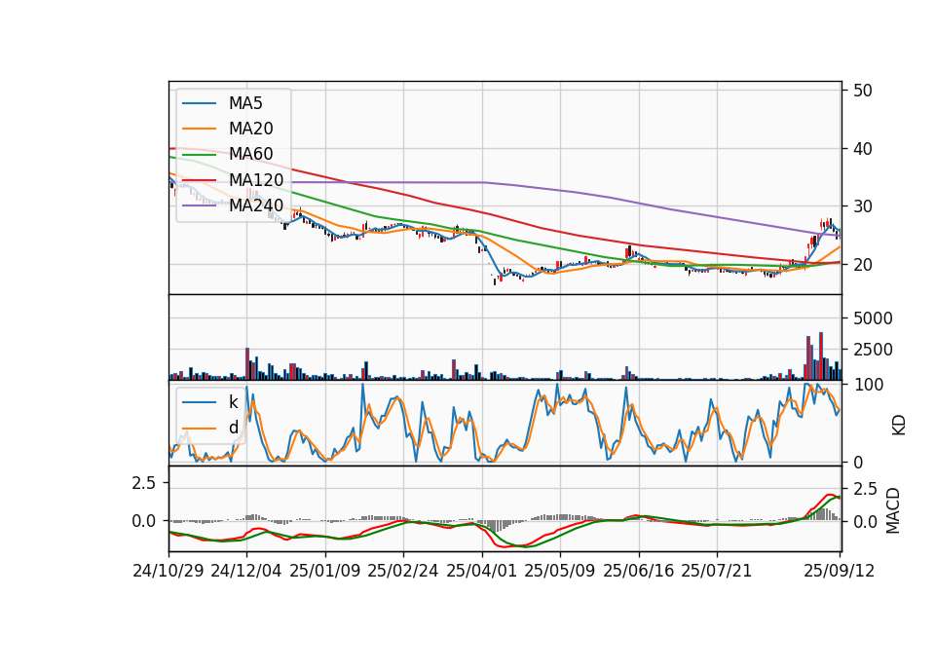Click the MA240 legend label

[256, 205]
